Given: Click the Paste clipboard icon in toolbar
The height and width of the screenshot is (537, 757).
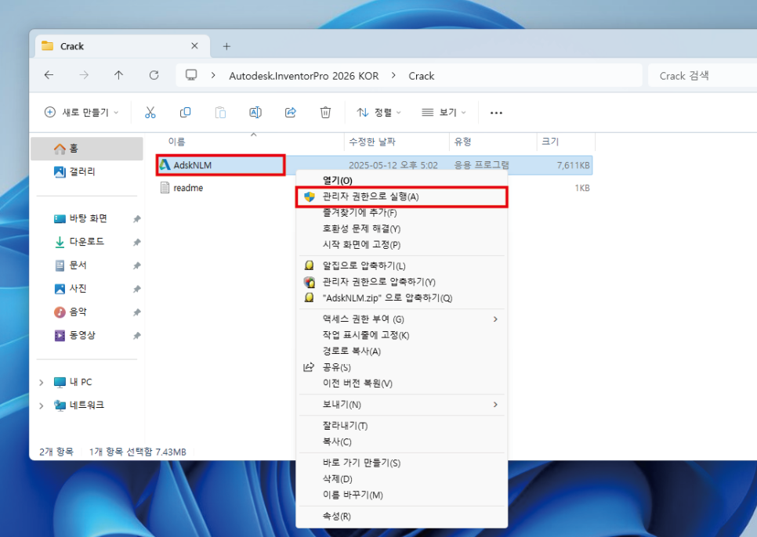Looking at the screenshot, I should point(220,112).
